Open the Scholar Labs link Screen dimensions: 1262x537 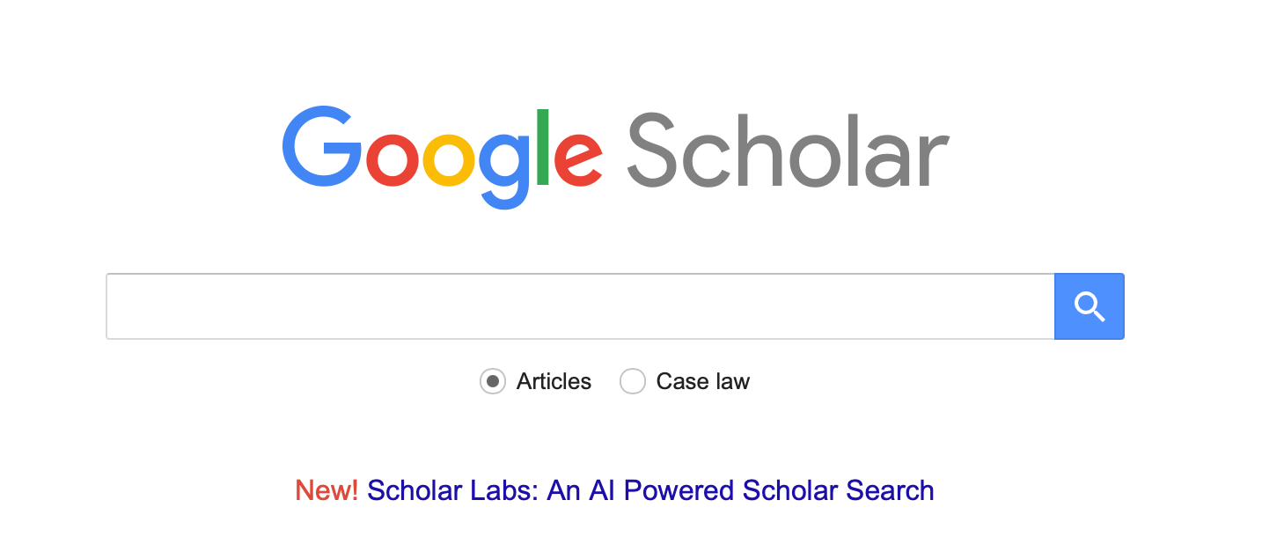coord(649,489)
